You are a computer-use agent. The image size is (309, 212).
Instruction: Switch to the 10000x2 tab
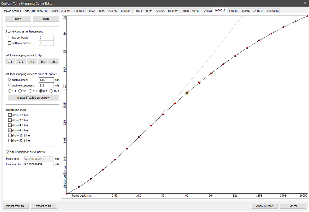(126, 11)
